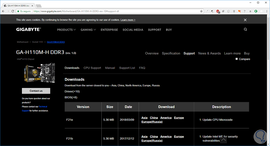270x146 pixels.
Task: Tick the Compare checkbox
Action: click(237, 59)
